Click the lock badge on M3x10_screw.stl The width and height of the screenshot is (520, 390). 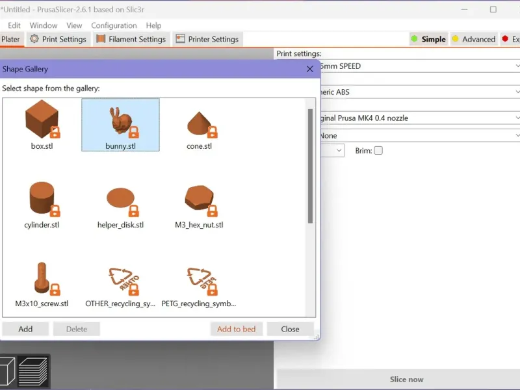click(55, 289)
